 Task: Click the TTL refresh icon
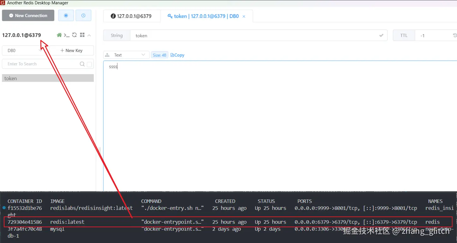[455, 36]
